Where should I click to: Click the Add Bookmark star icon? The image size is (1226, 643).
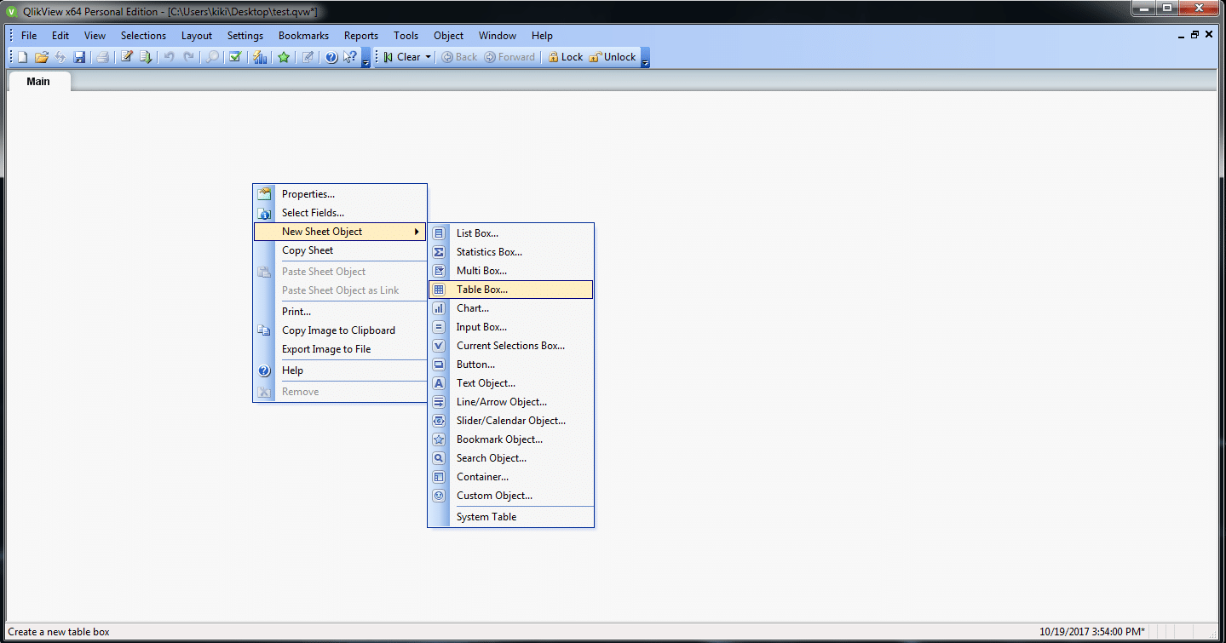[x=284, y=57]
